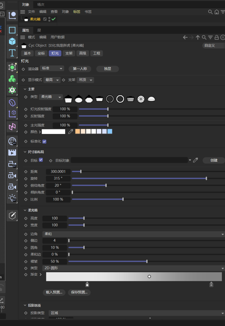Viewport: 225px width, 326px height.
Task: Select the louvered light type icon
Action: pos(131,99)
